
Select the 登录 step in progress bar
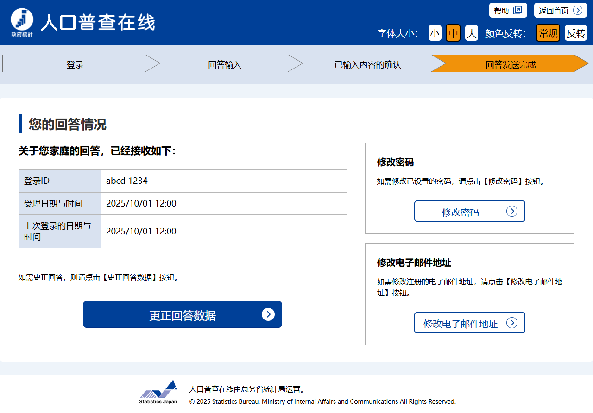(x=75, y=64)
